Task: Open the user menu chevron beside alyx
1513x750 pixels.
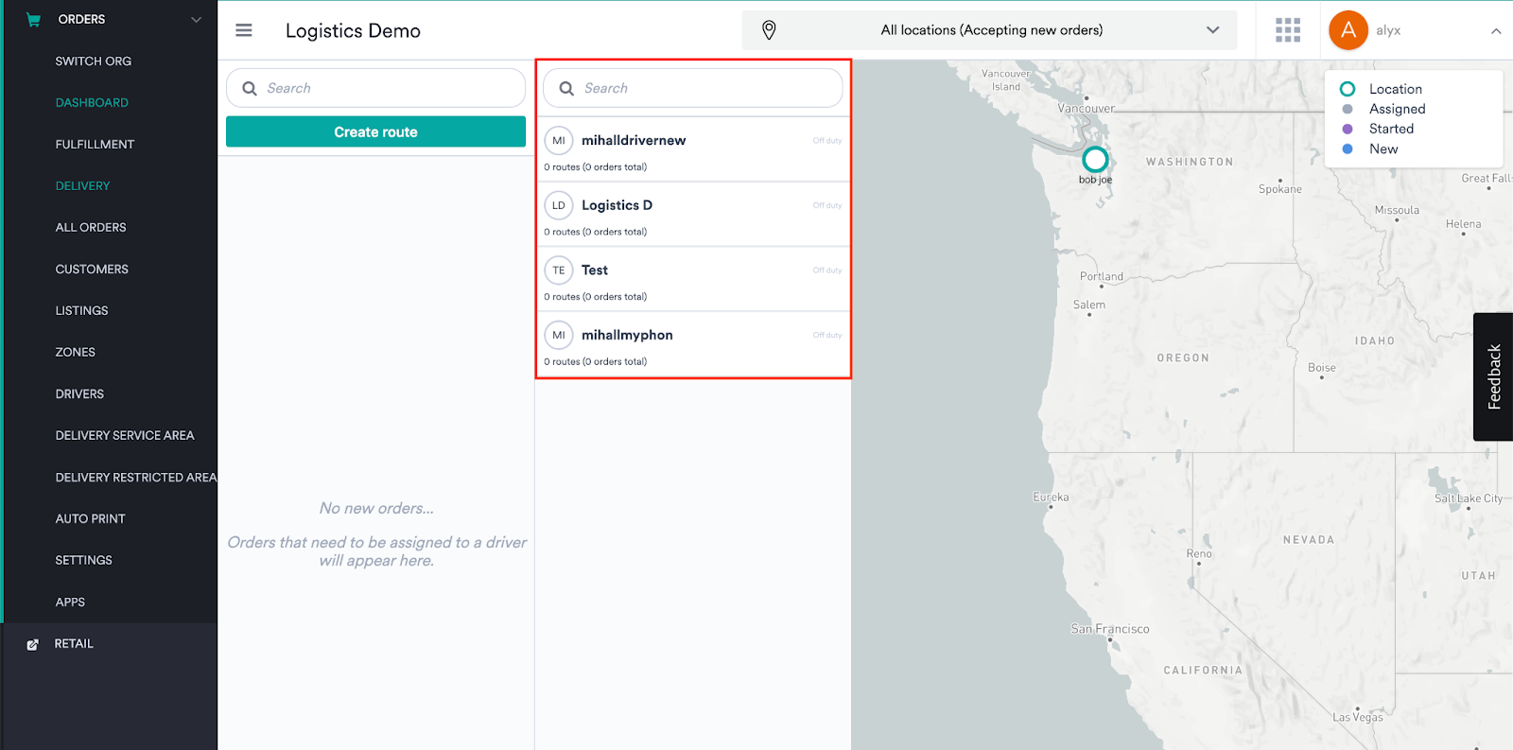Action: (1496, 31)
